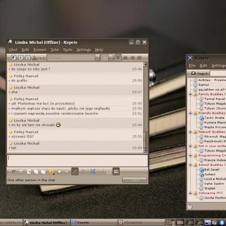Screen dimensions: 226x226
Task: Open the Chat menu
Action: (x=13, y=50)
